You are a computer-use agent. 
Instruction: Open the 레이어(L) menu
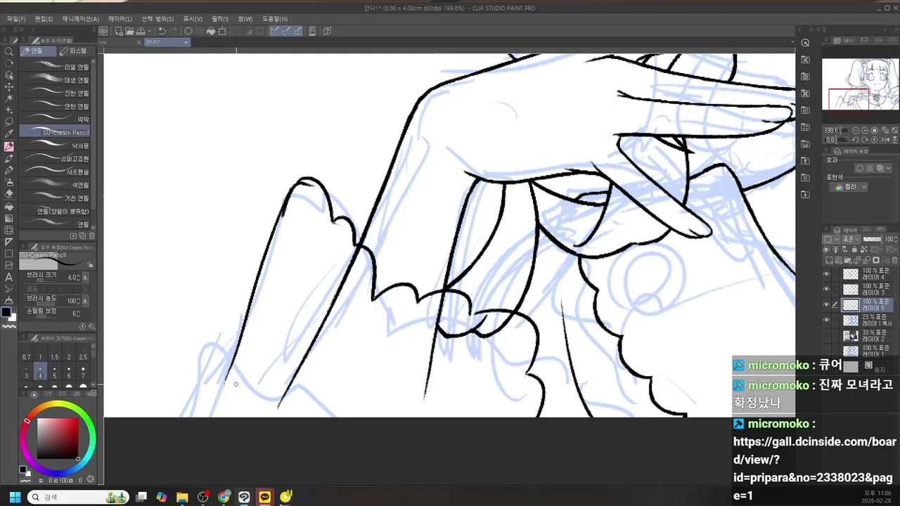tap(120, 19)
